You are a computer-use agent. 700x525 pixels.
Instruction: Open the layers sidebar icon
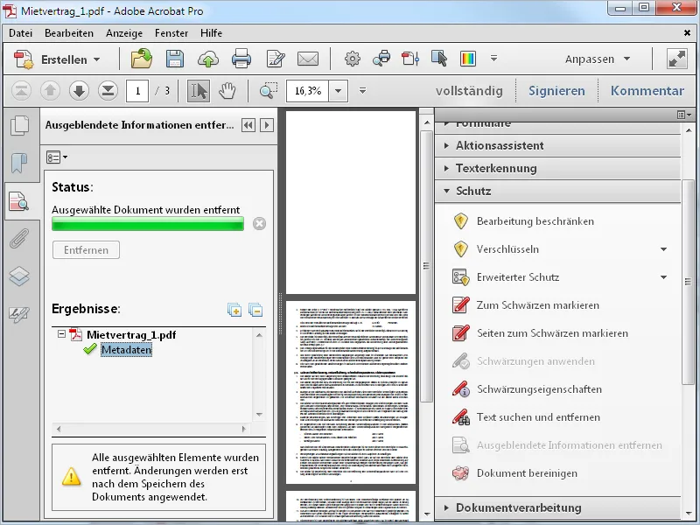[19, 276]
